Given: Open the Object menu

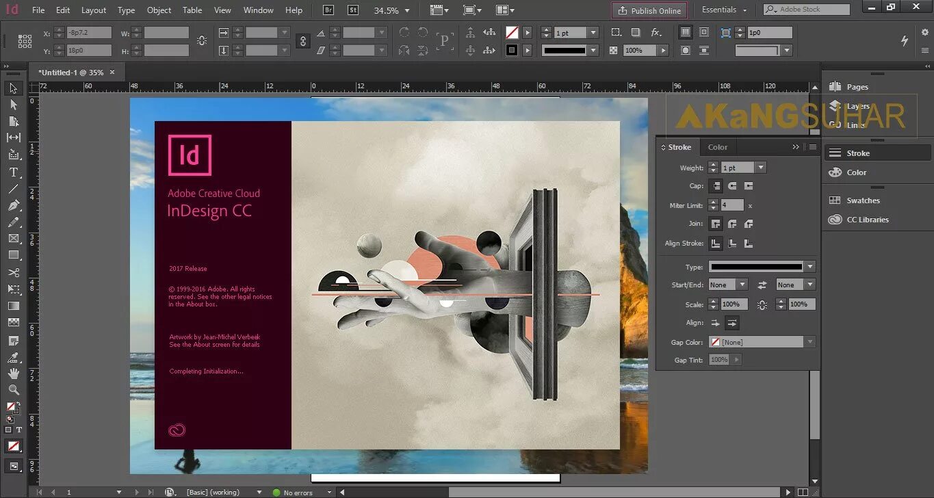Looking at the screenshot, I should click(159, 10).
